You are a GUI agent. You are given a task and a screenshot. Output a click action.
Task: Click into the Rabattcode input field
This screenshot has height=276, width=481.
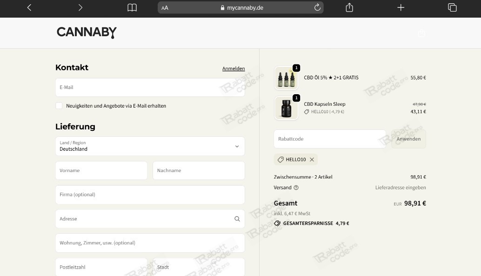click(330, 139)
